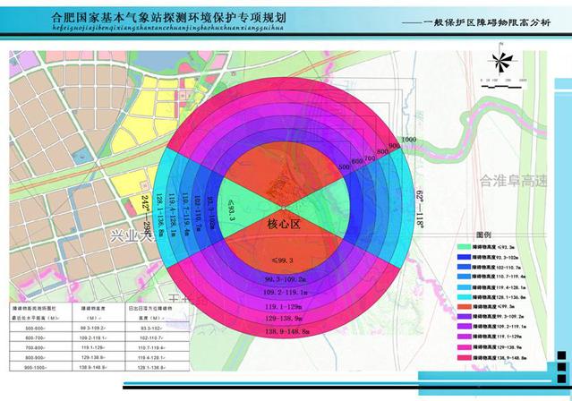Viewport: 572px width, 401px height.
Task: Click the 119.1-129m band in lower sector
Action: (x=286, y=306)
